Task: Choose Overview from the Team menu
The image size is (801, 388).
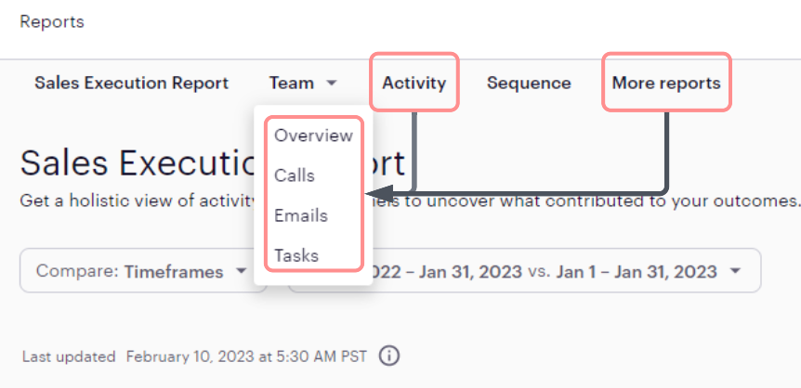Action: coord(314,136)
